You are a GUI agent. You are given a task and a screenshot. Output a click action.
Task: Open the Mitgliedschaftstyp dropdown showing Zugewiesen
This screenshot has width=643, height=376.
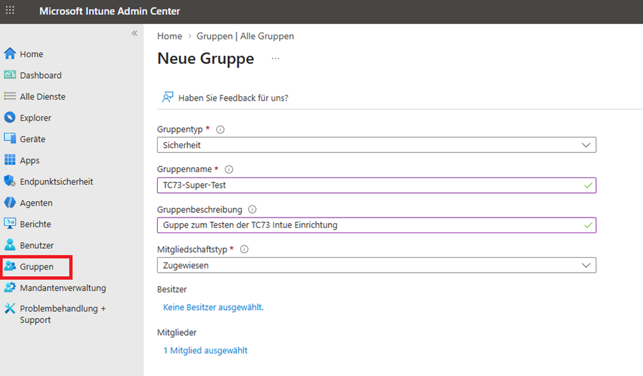[x=376, y=265]
